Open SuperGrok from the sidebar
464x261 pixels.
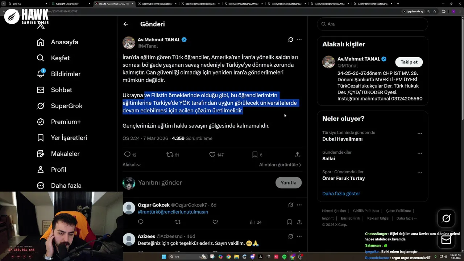60,106
